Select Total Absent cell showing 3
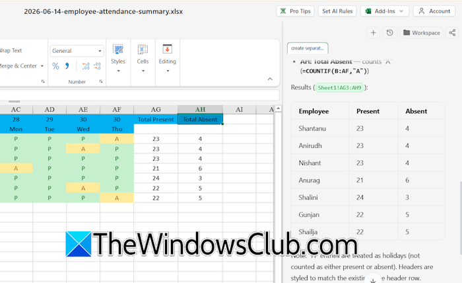 tap(201, 178)
